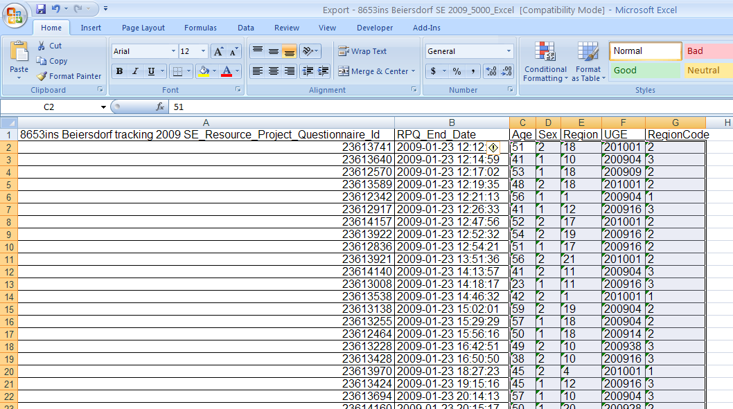Viewport: 733px width, 409px height.
Task: Select the Format Painter brush
Action: [42, 77]
